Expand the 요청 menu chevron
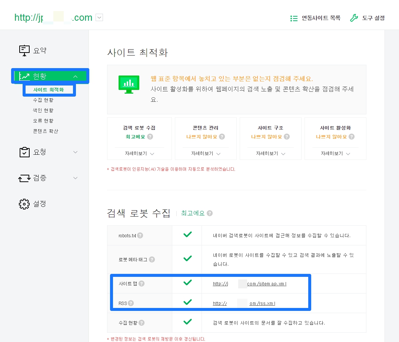Viewport: 399px width, 342px height. [x=75, y=152]
